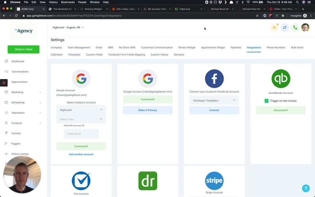Open the Review Widget tab

tap(187, 48)
